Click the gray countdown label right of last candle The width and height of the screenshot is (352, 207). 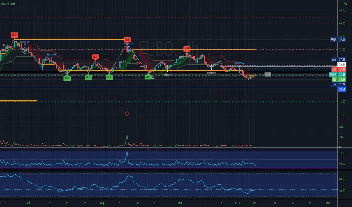[x=268, y=74]
